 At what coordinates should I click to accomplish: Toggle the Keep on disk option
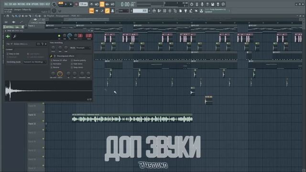(x=13, y=54)
